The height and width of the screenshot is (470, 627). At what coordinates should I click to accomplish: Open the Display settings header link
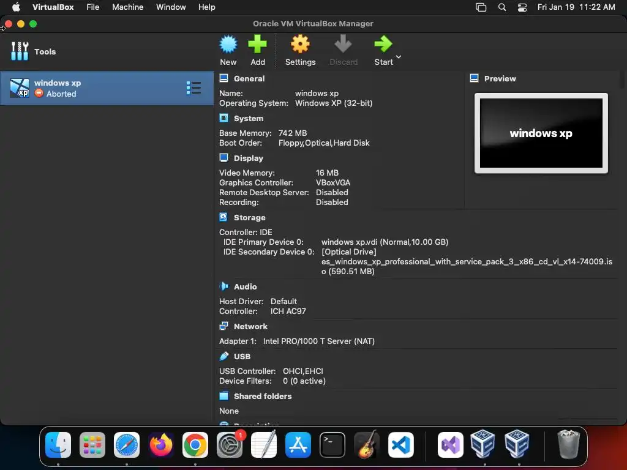[249, 159]
